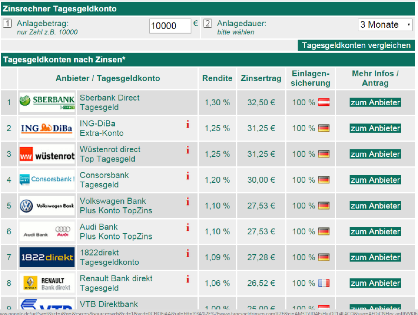Click the 1,20 % Rendite value
The width and height of the screenshot is (418, 315).
(217, 180)
